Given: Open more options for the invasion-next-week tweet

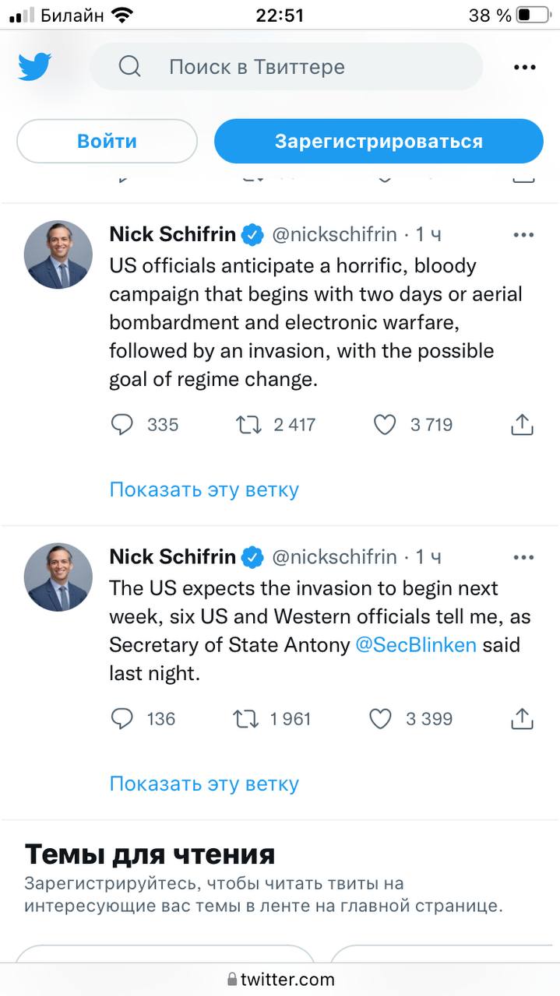Looking at the screenshot, I should click(x=523, y=557).
